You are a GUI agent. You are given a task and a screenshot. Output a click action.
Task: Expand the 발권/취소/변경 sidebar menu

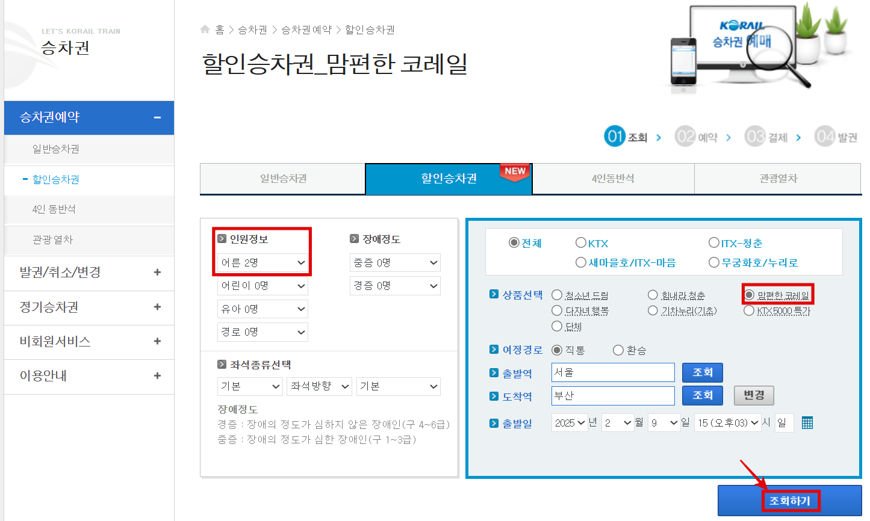pyautogui.click(x=89, y=273)
